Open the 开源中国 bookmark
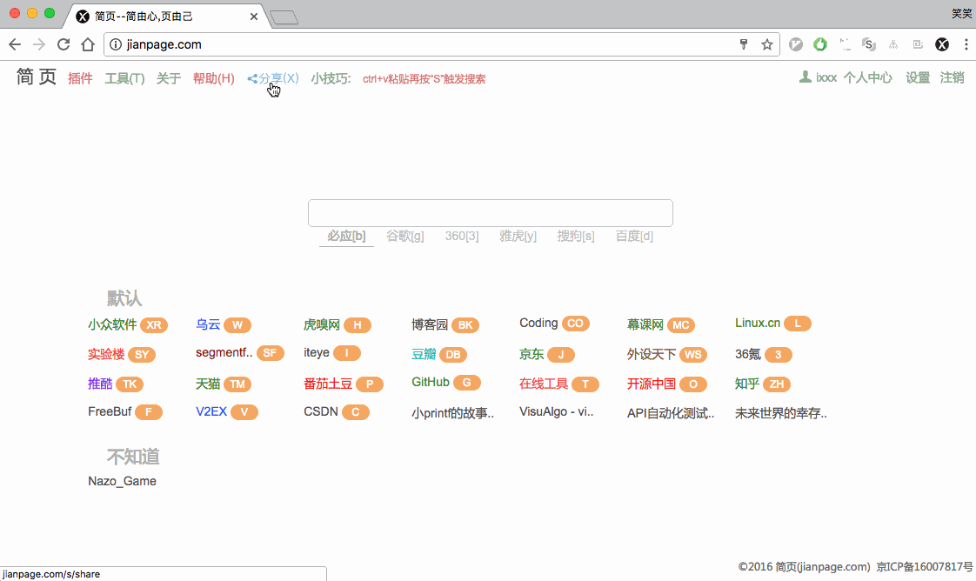 pyautogui.click(x=651, y=384)
